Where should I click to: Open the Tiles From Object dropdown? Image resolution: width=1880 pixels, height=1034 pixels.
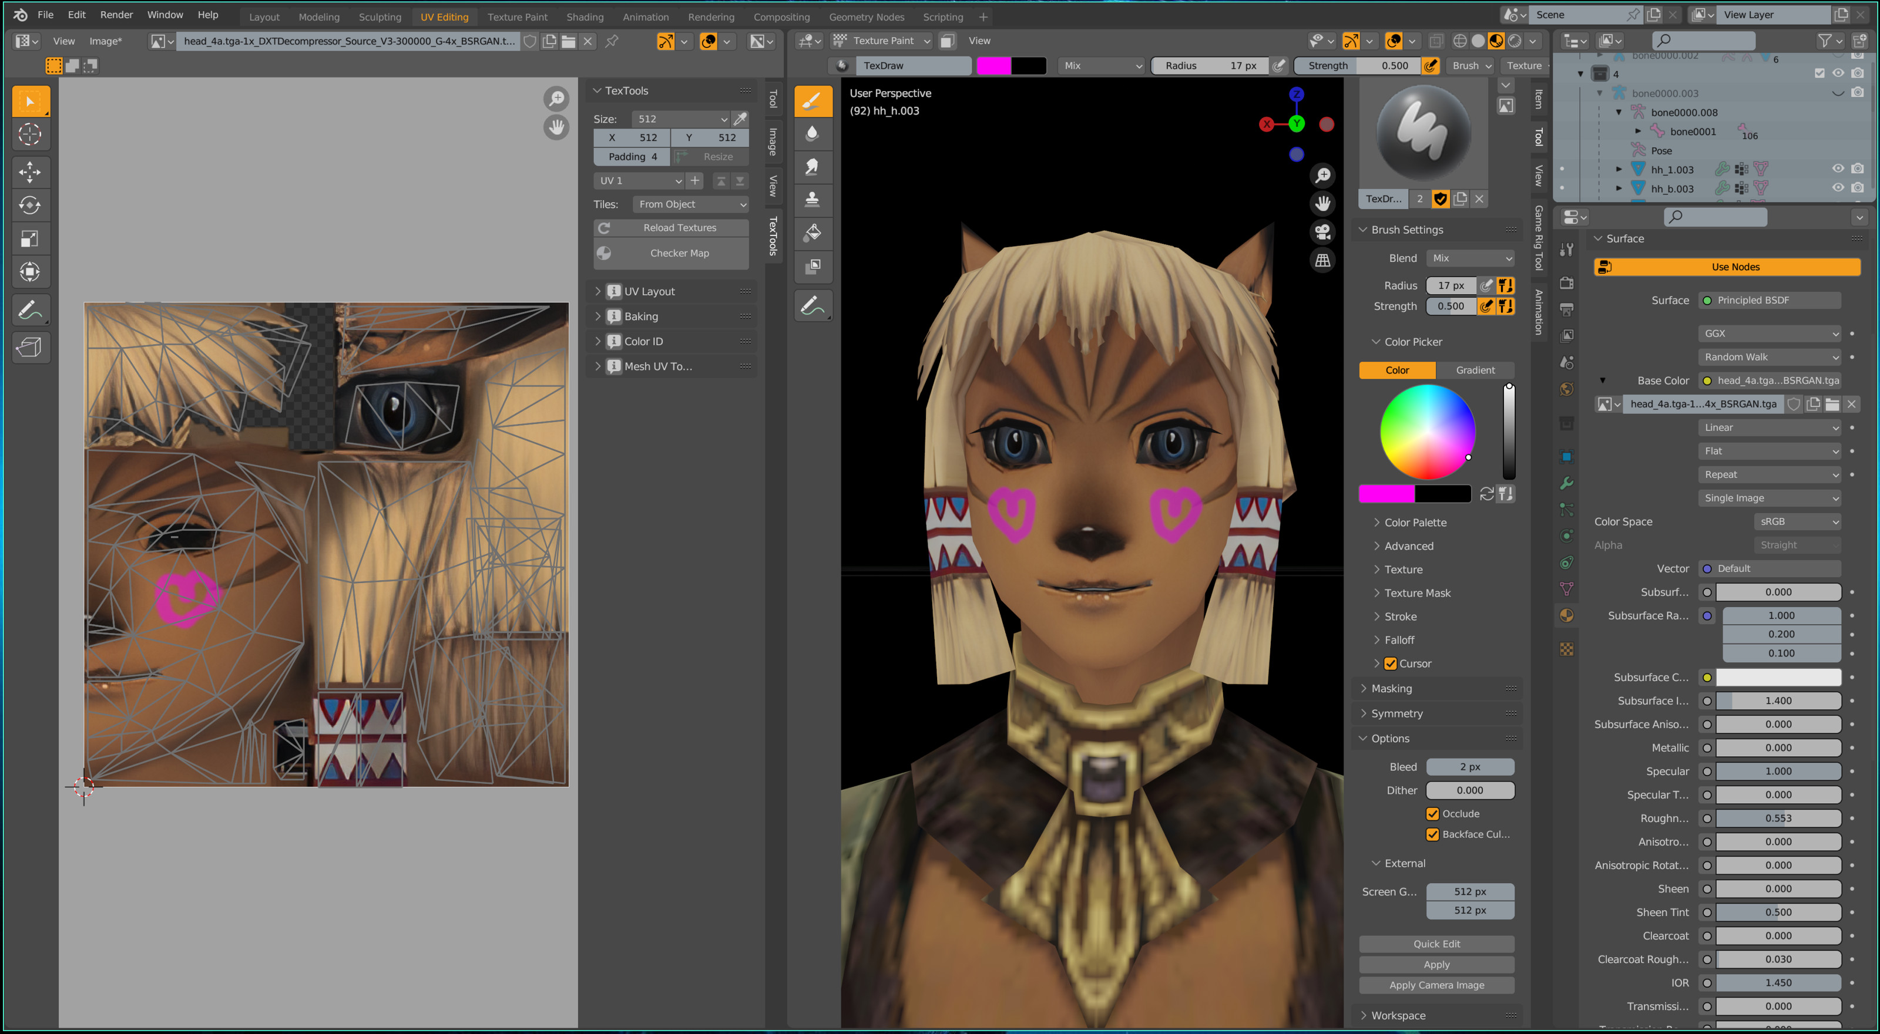pos(690,204)
